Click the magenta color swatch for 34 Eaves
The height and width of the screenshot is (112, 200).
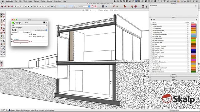[193, 60]
